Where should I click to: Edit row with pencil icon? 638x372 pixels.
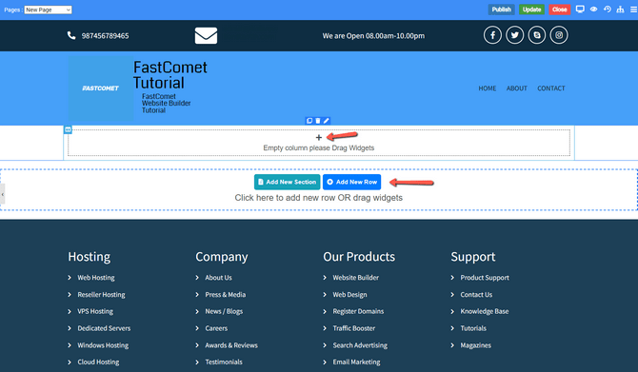pyautogui.click(x=327, y=121)
